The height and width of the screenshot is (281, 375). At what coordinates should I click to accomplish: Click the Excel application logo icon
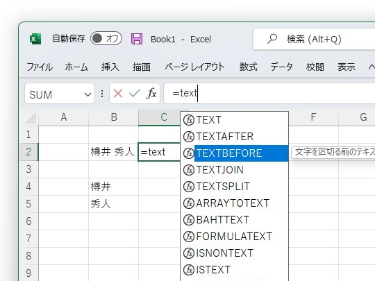pos(35,39)
